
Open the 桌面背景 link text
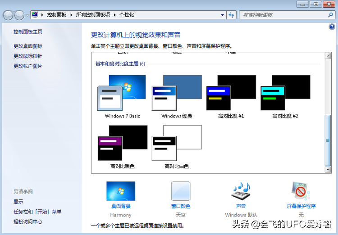pos(121,206)
